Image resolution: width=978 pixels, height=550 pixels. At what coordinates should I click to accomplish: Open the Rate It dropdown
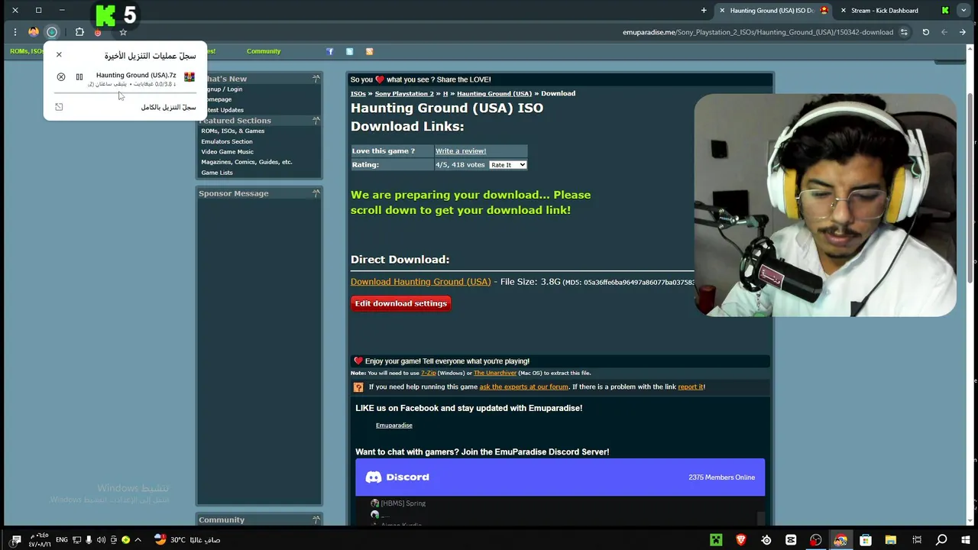508,165
